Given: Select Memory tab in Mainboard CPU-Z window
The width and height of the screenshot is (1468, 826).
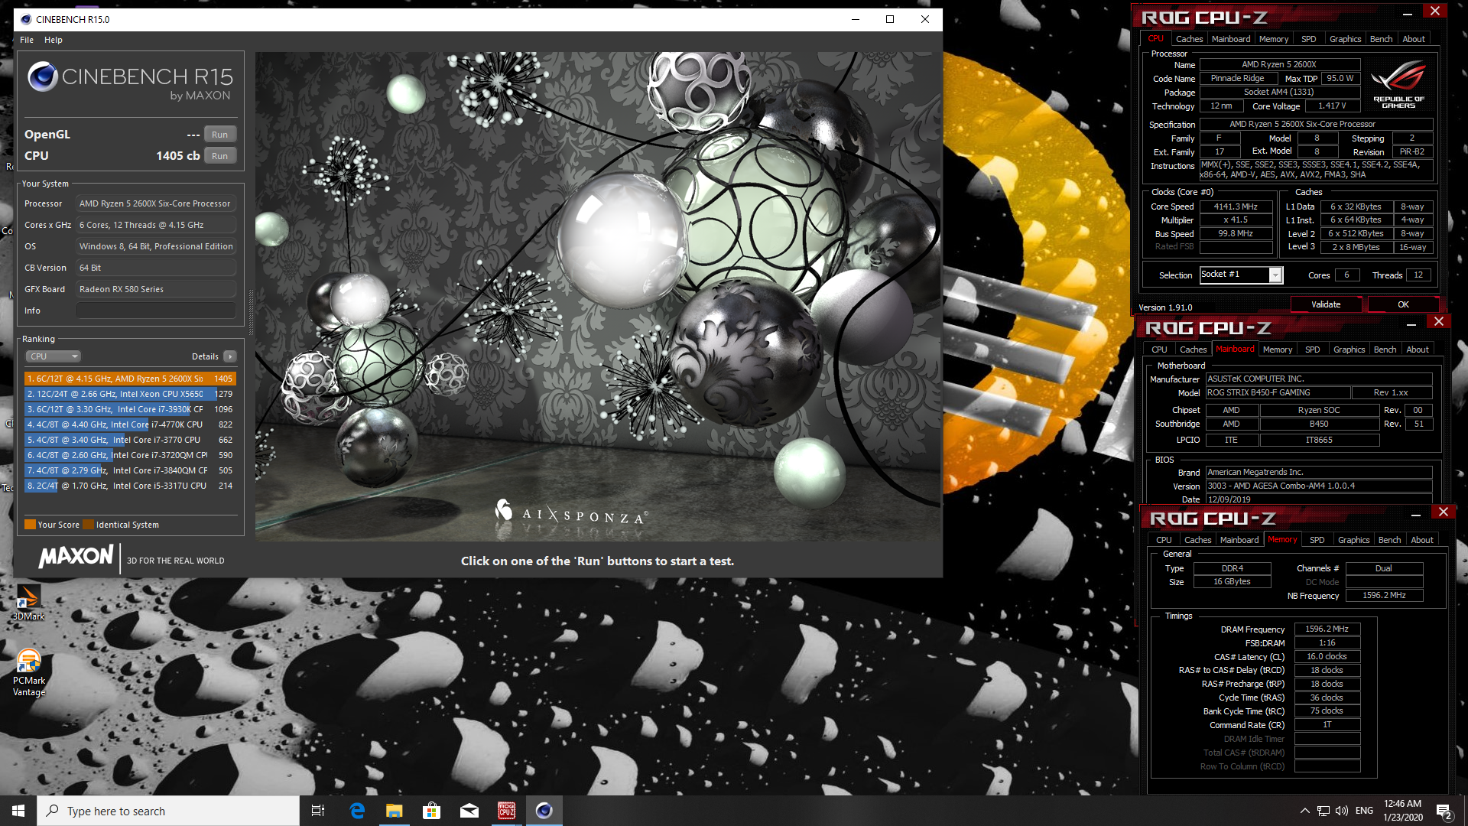Looking at the screenshot, I should pyautogui.click(x=1278, y=350).
